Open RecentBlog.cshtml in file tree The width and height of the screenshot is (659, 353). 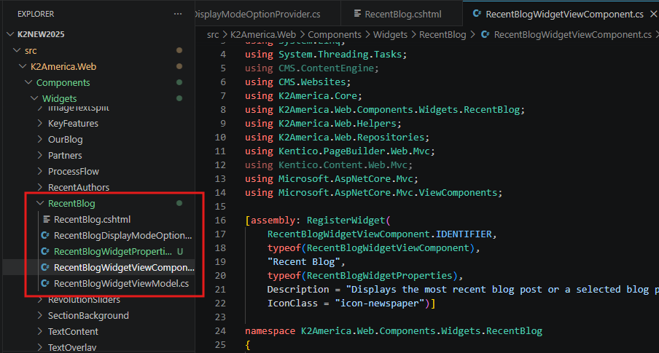[92, 220]
